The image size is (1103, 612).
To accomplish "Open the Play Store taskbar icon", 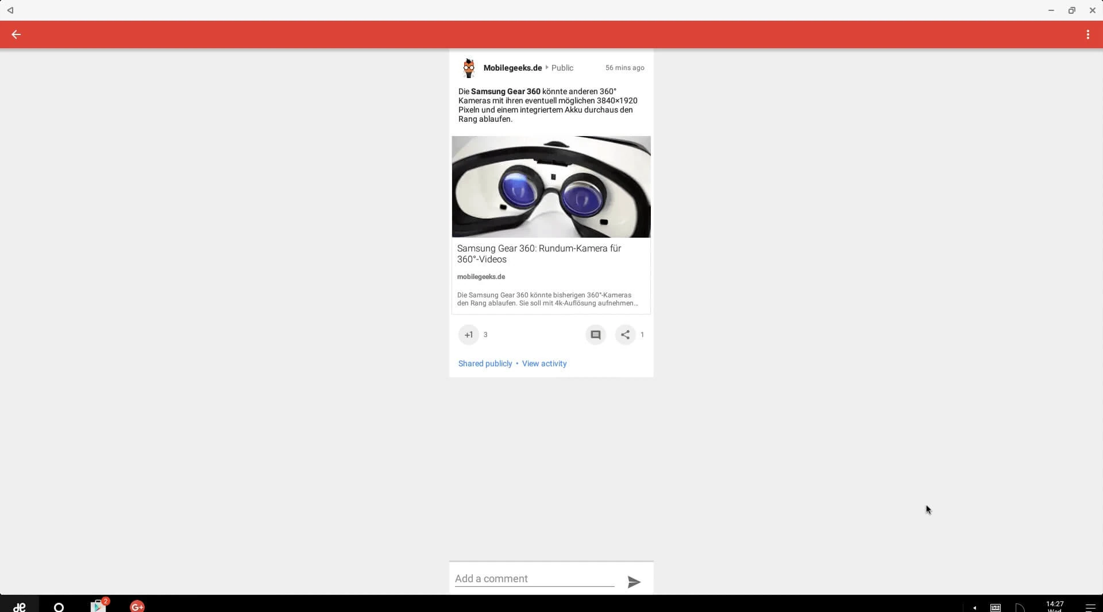I will tap(98, 606).
